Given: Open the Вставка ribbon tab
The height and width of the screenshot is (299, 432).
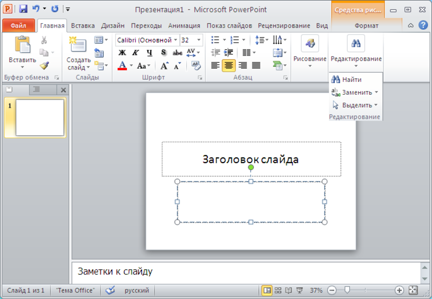Looking at the screenshot, I should pyautogui.click(x=82, y=25).
